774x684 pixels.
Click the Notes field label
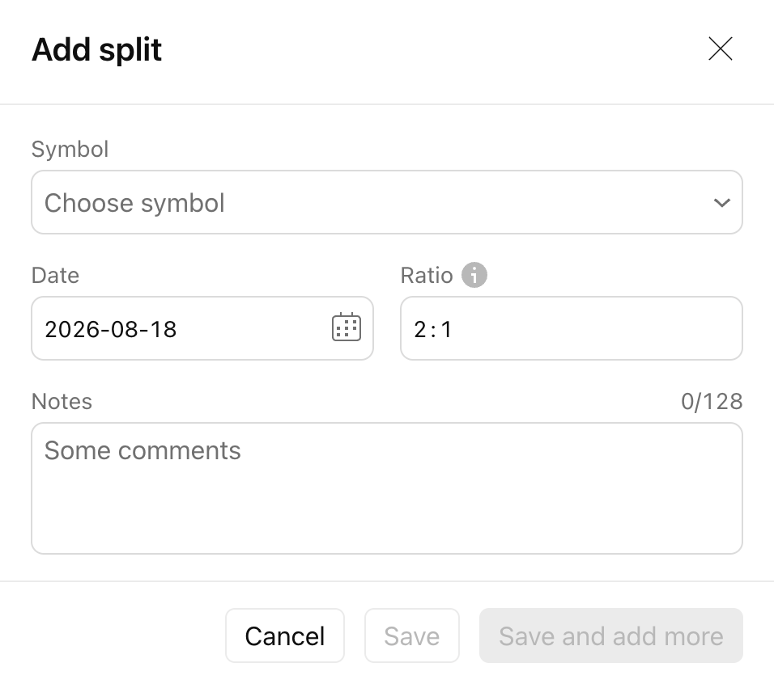62,401
